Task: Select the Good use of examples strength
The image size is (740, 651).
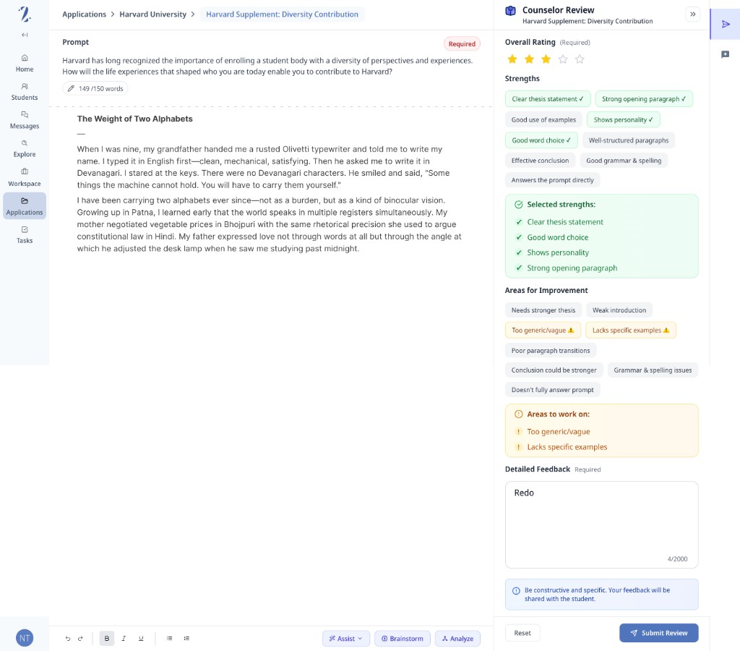Action: pos(543,119)
